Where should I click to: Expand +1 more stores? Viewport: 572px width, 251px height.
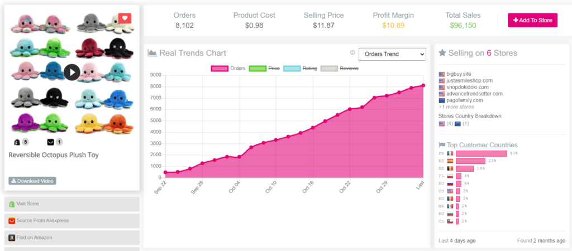(x=456, y=107)
